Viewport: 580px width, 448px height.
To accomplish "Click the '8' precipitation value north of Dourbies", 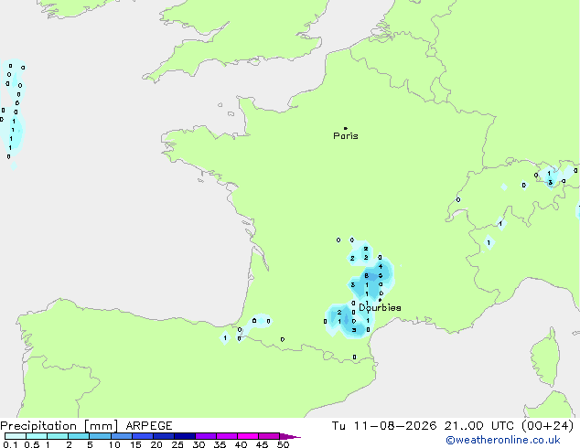I will [x=367, y=276].
